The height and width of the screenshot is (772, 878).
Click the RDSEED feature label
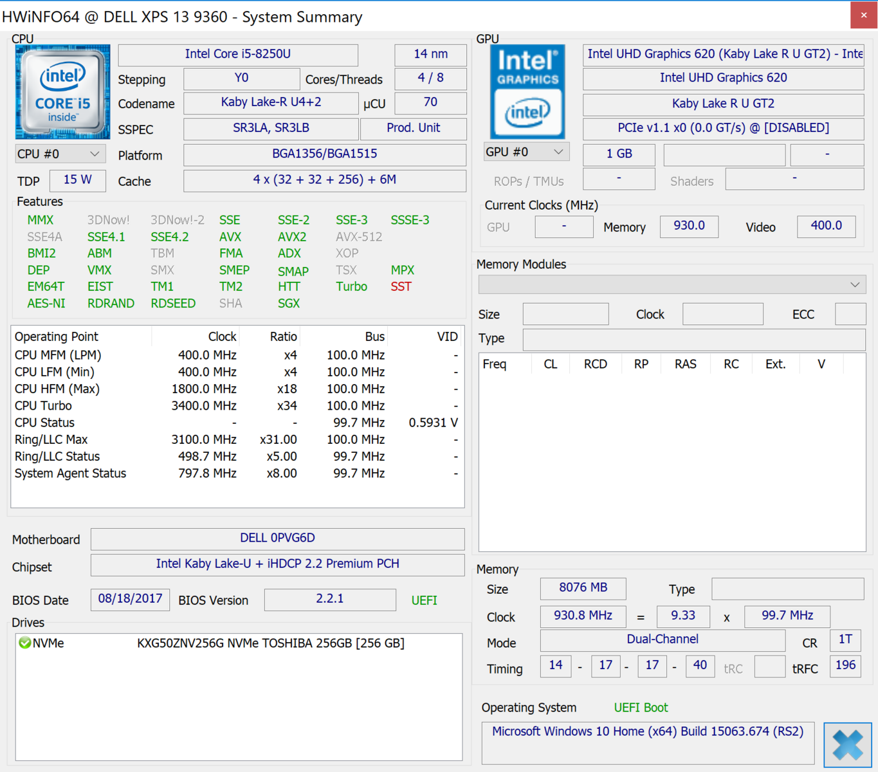(x=173, y=304)
